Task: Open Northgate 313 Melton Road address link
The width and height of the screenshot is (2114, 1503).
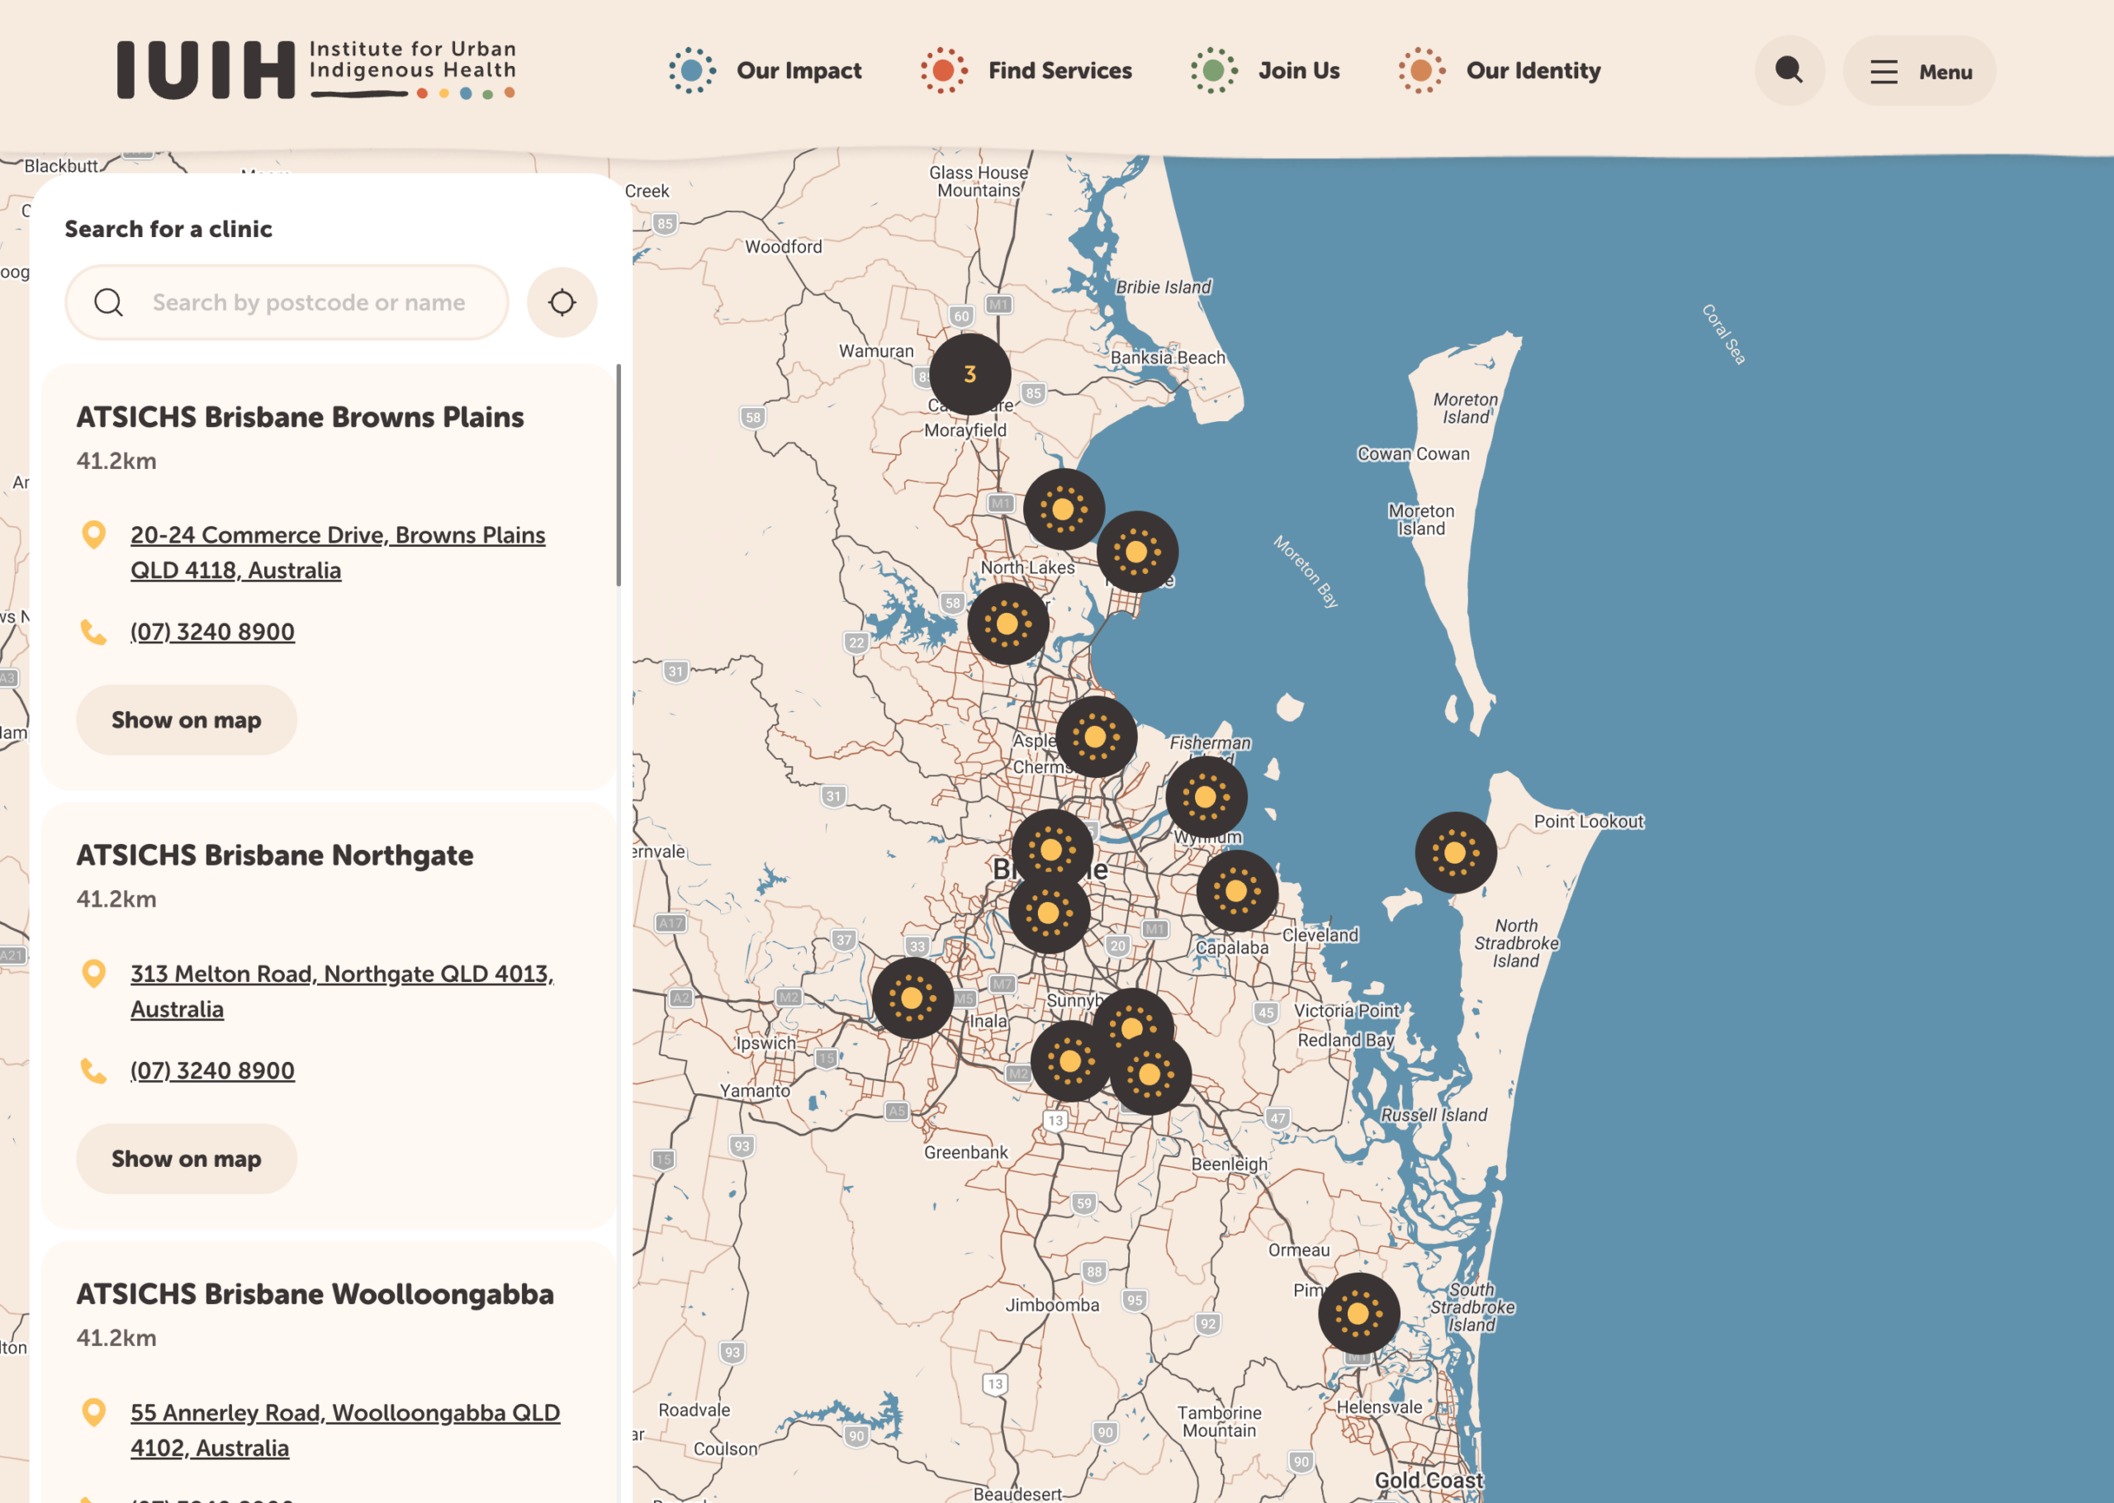Action: 343,991
